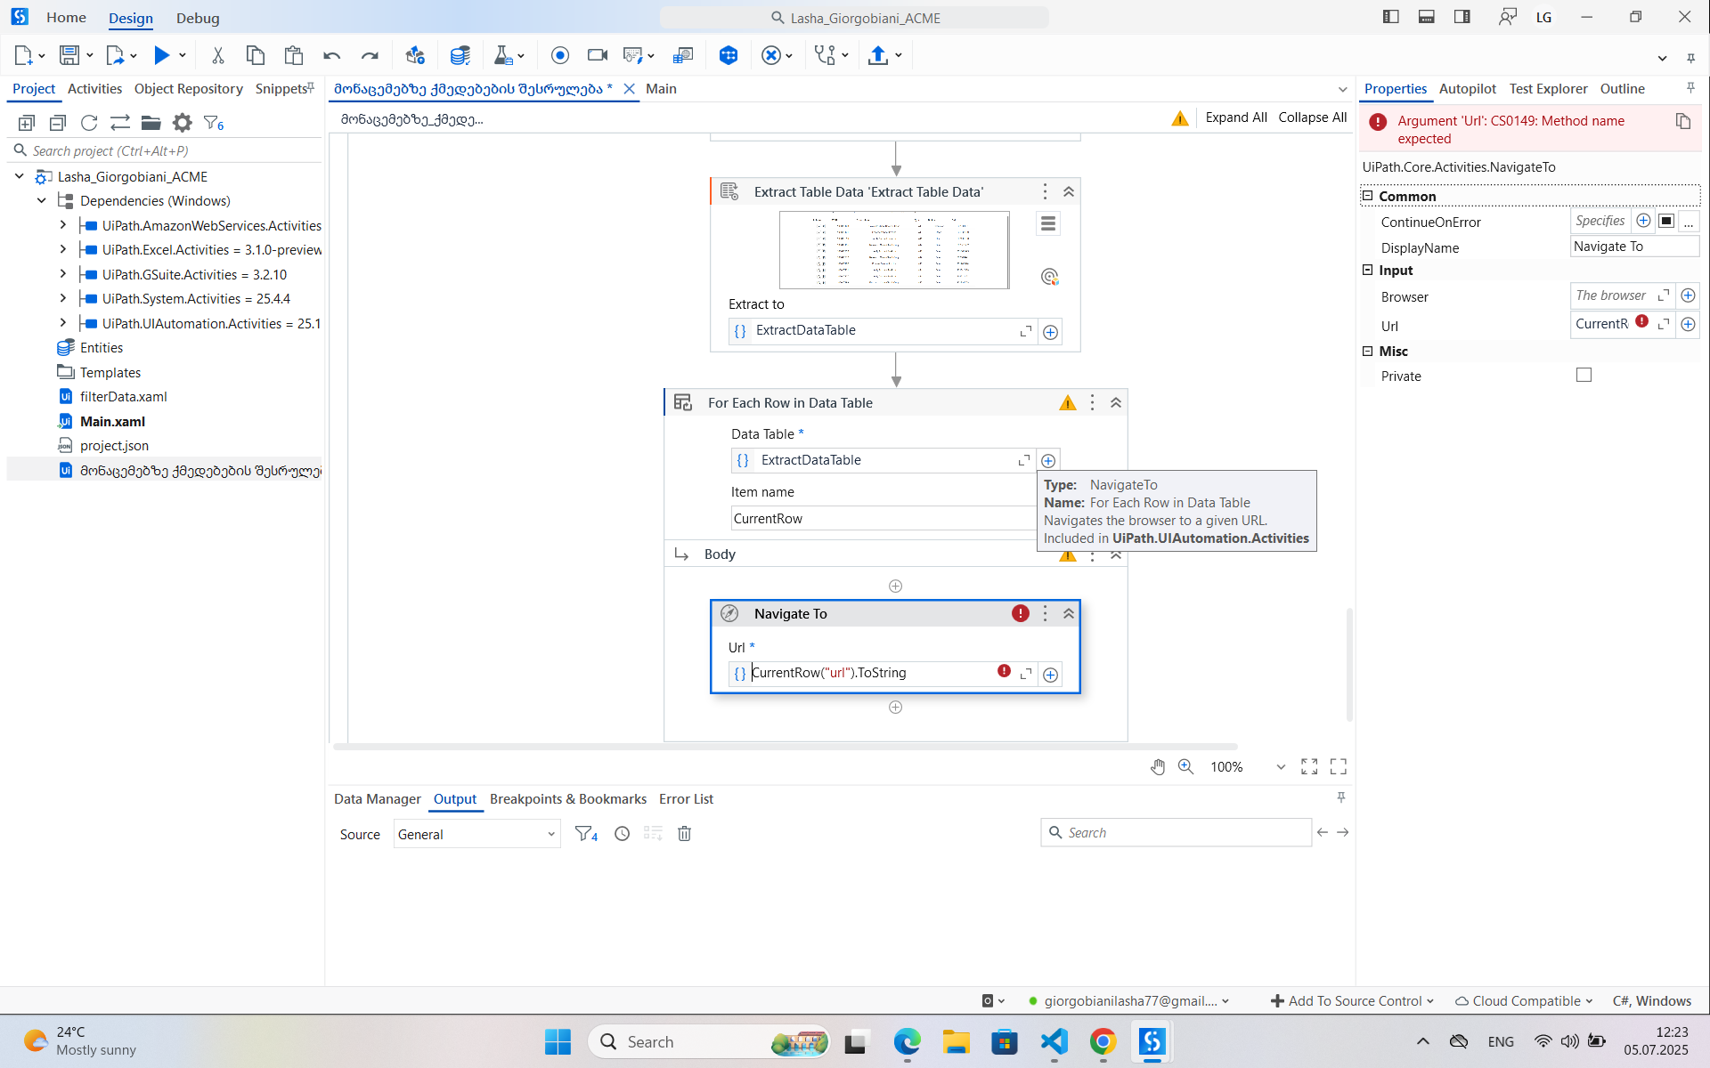Image resolution: width=1710 pixels, height=1068 pixels.
Task: Click the Pan mode hand icon
Action: coord(1157,767)
